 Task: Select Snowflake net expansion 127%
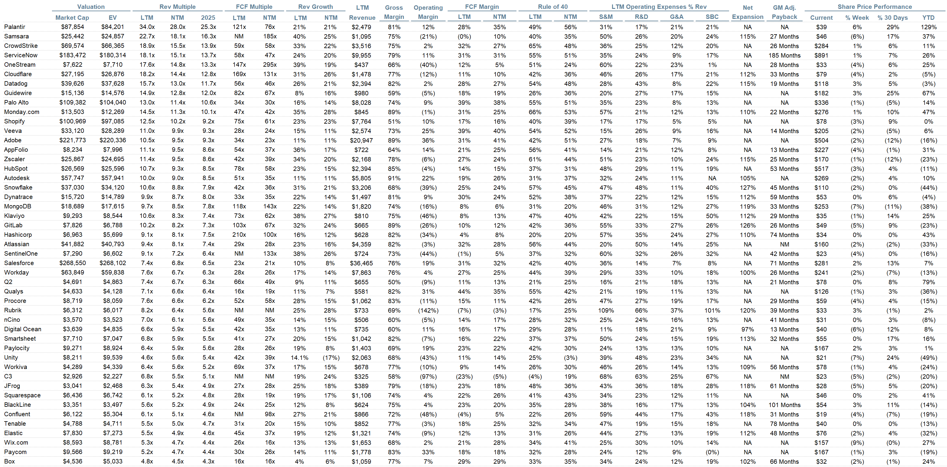[748, 187]
